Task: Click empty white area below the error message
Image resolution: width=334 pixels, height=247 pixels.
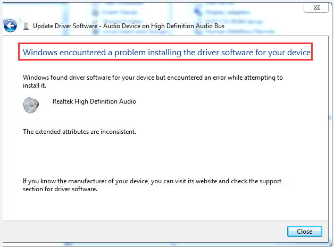Action: coord(160,154)
